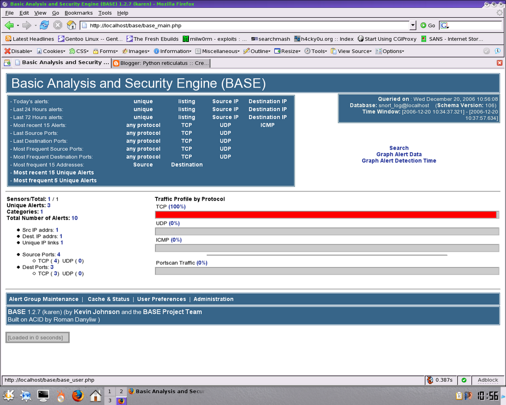Click the Stop loading button

click(x=57, y=25)
